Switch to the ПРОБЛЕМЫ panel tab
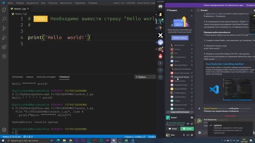This screenshot has height=143, width=255. [18, 77]
